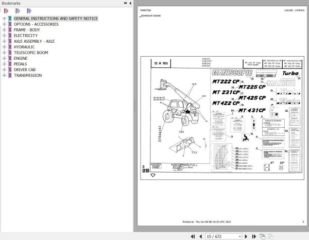The height and width of the screenshot is (240, 309).
Task: Expand the FRAME - BODY bookmark node
Action: pyautogui.click(x=4, y=30)
